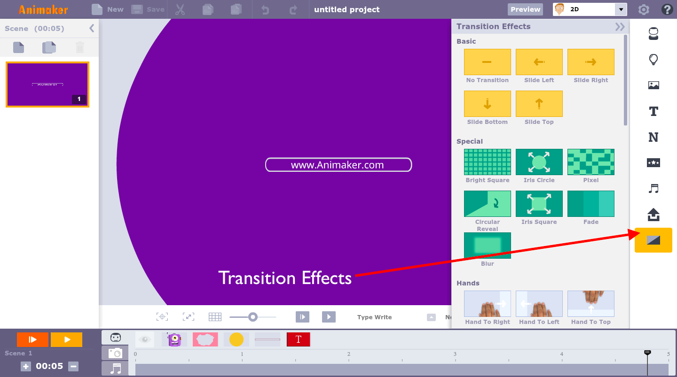Edit the untitled project title

click(x=346, y=9)
